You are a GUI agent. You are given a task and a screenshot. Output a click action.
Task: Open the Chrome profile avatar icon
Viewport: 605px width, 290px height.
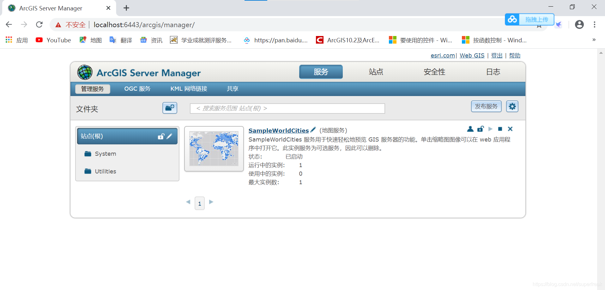pos(579,25)
